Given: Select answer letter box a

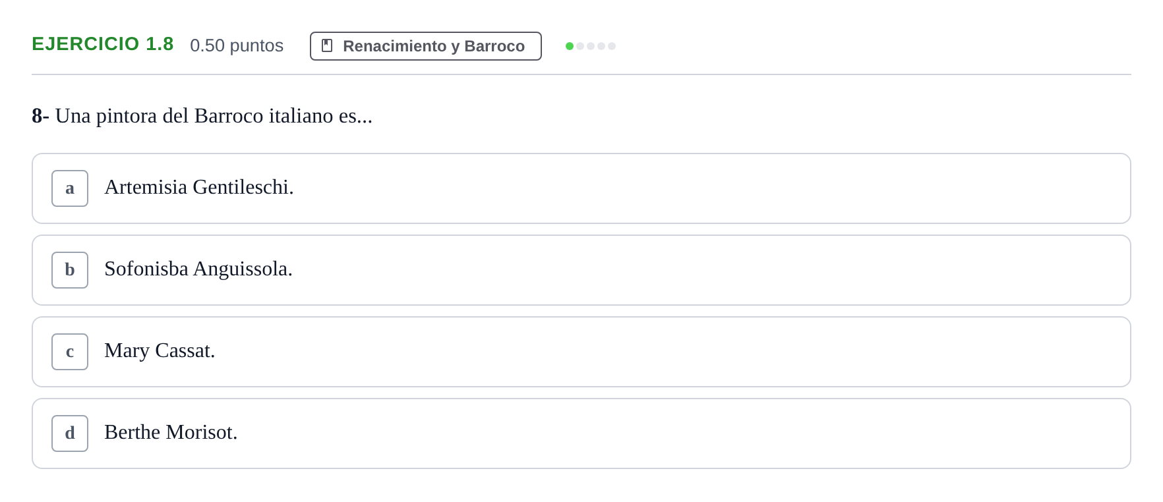Looking at the screenshot, I should pyautogui.click(x=70, y=188).
